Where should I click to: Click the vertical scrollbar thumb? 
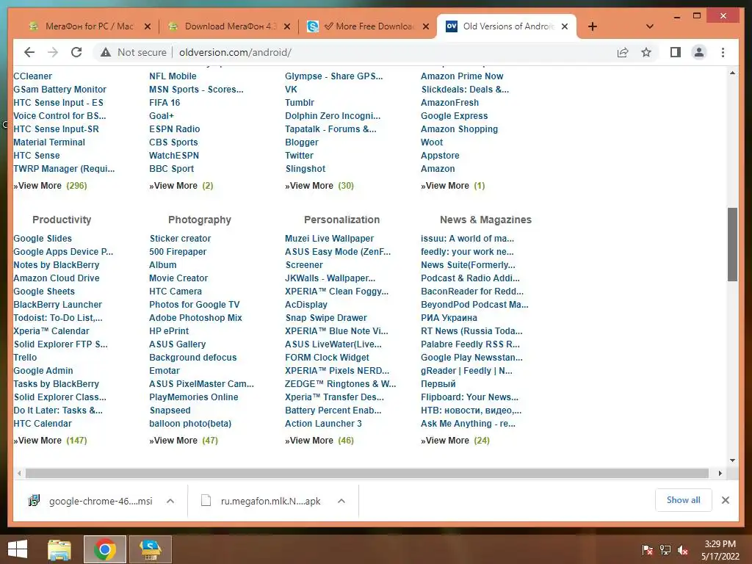coord(732,245)
